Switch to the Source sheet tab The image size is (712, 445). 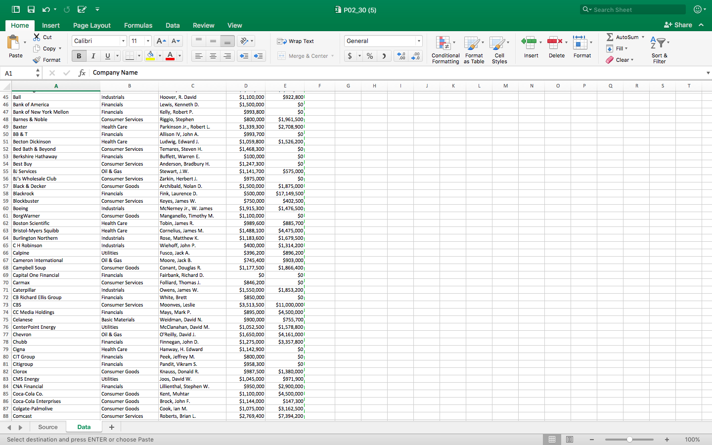pyautogui.click(x=48, y=427)
